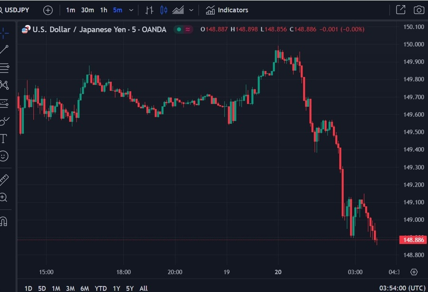The width and height of the screenshot is (428, 292).
Task: Open the emoji icons tool
Action: tap(3, 156)
